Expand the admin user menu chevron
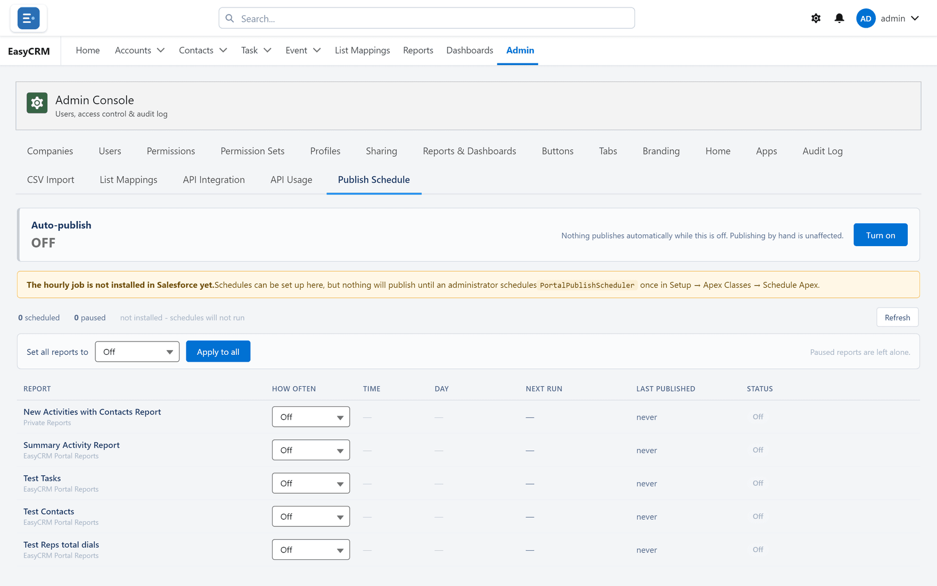 click(915, 18)
